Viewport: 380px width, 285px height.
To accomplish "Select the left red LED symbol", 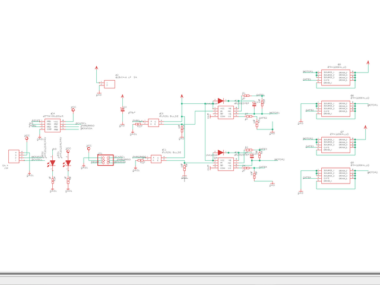I will tap(53, 163).
